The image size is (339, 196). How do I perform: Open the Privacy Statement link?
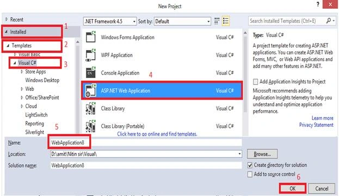[x=316, y=125]
